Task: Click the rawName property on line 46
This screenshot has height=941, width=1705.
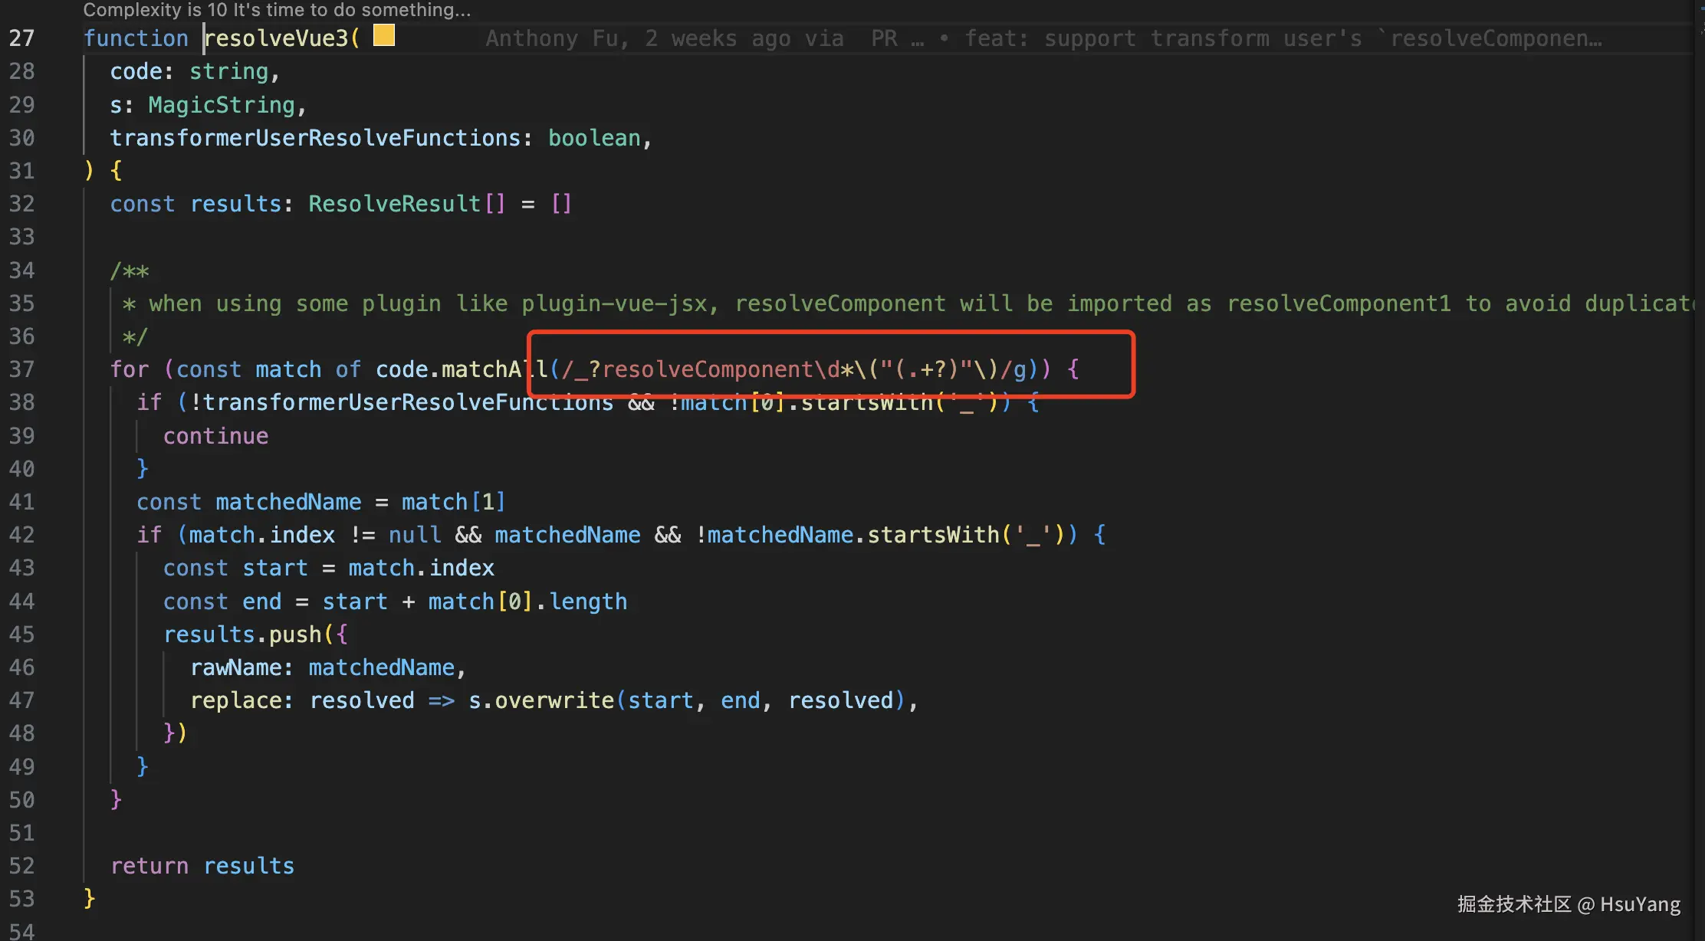Action: pos(236,667)
